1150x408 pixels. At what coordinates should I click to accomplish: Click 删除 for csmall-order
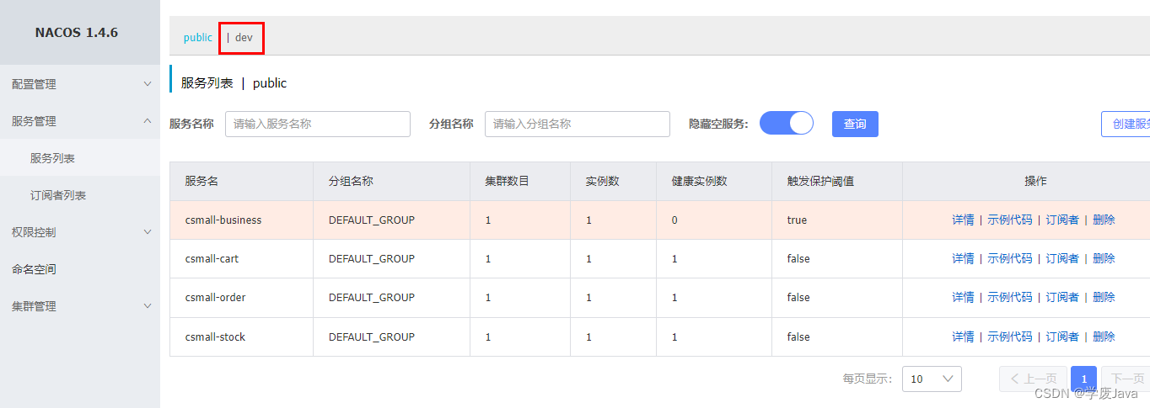pos(1104,297)
